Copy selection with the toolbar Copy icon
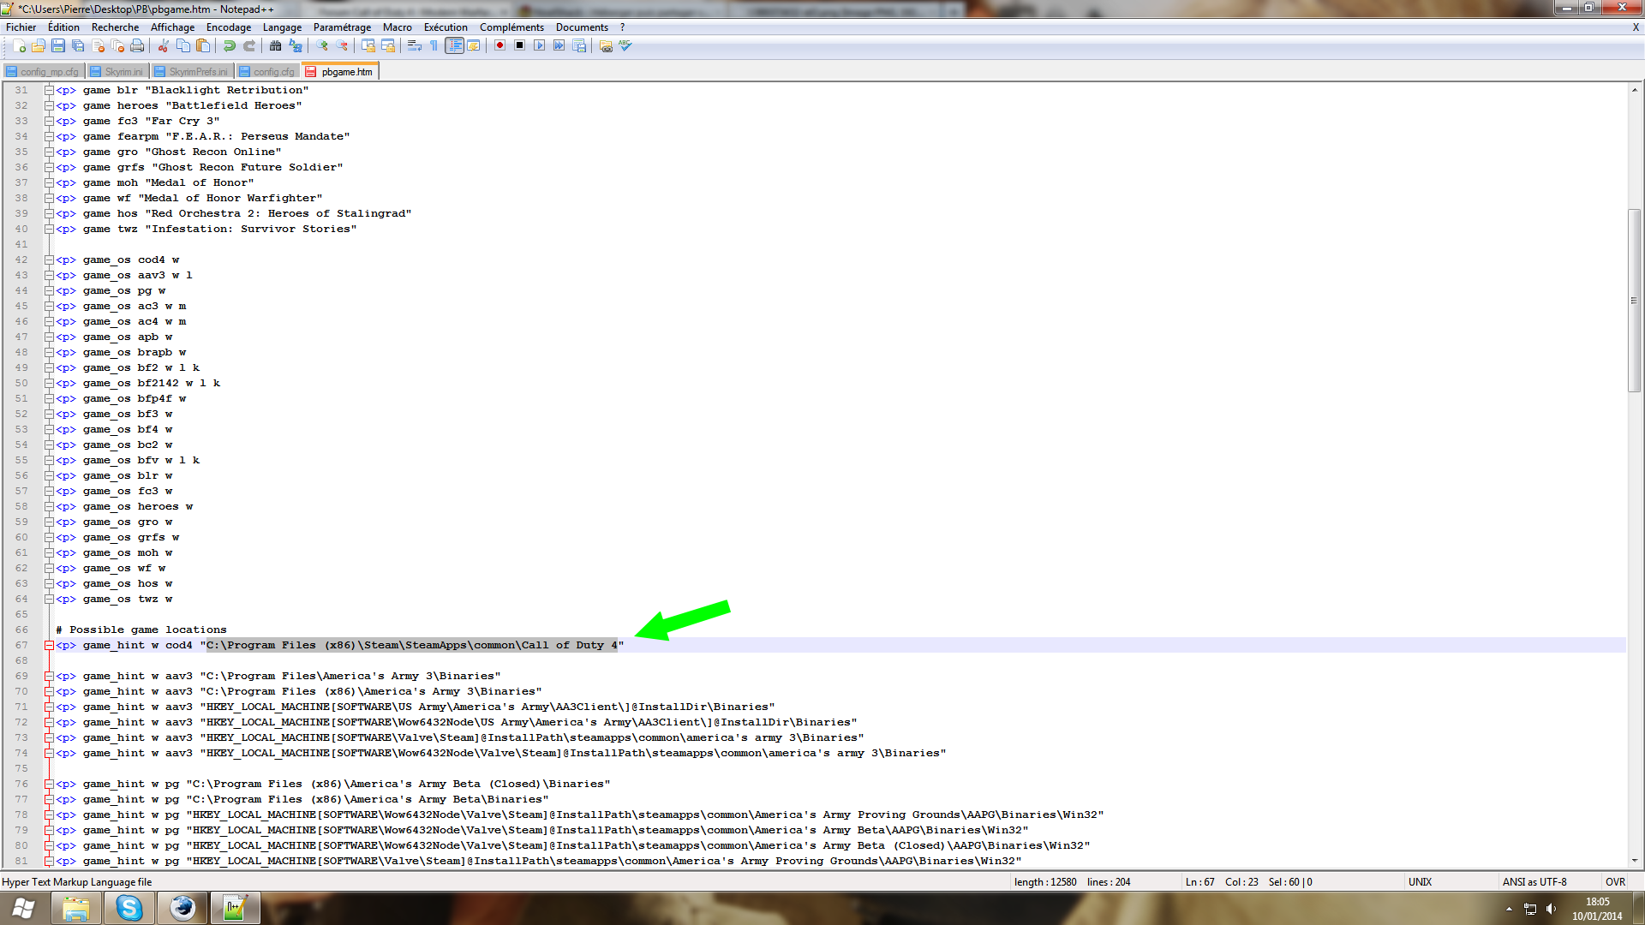The height and width of the screenshot is (925, 1645). pos(183,46)
